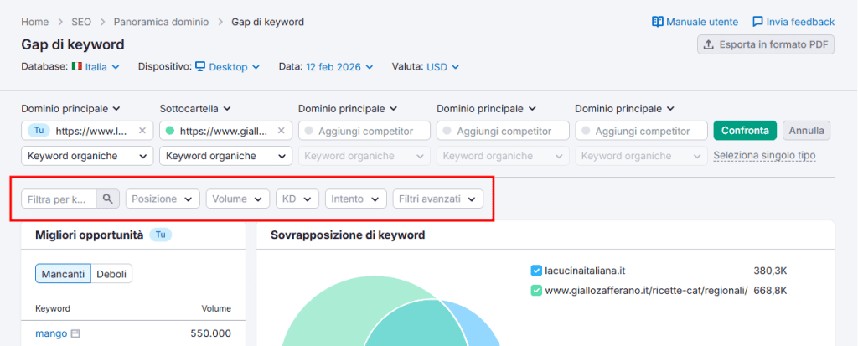Image resolution: width=858 pixels, height=346 pixels.
Task: Click the 380,3K keyword count
Action: [770, 271]
